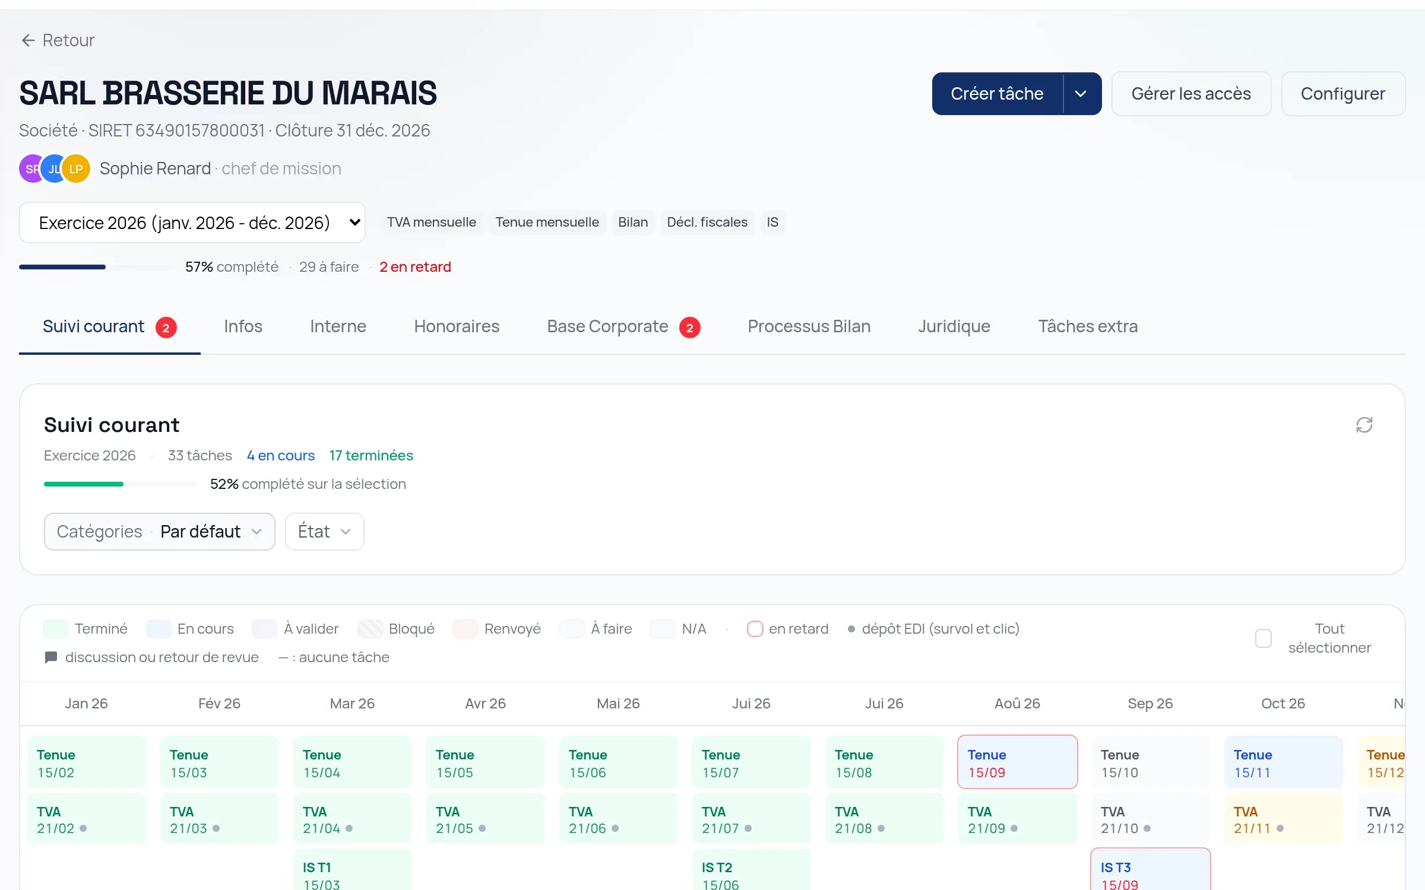Viewport: 1425px width, 890px height.
Task: Click the Gérer les accès button
Action: [x=1191, y=94]
